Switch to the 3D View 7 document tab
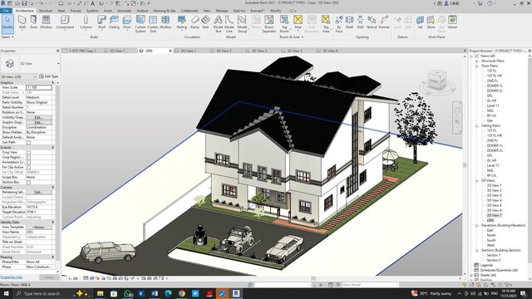 (x=117, y=51)
